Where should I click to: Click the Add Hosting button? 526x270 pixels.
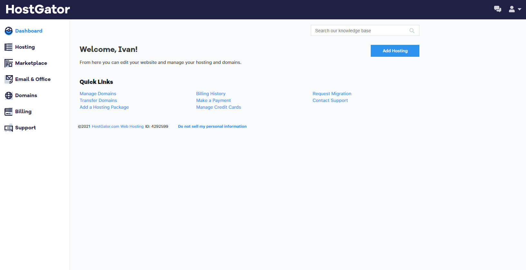point(395,51)
